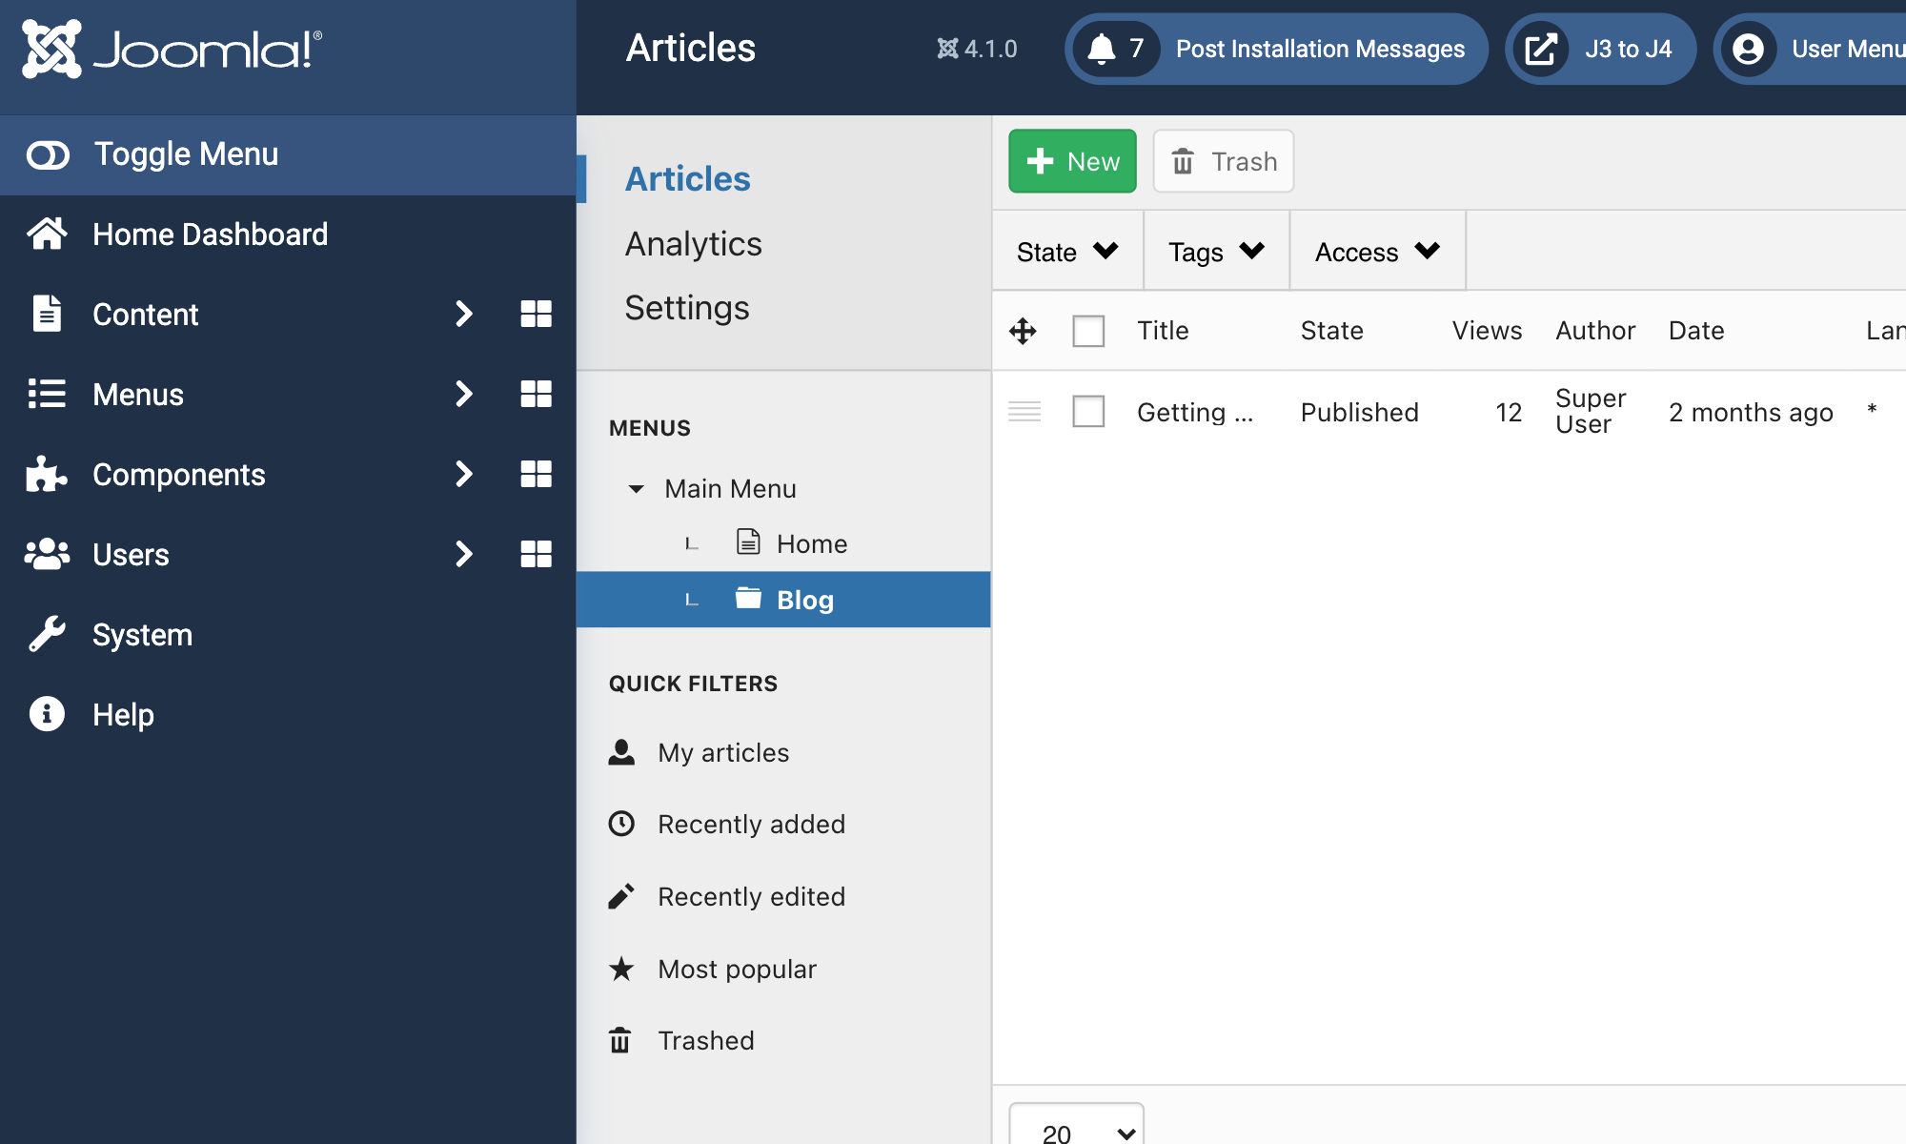1906x1144 pixels.
Task: Select the Blog menu item in the tree
Action: coord(804,600)
